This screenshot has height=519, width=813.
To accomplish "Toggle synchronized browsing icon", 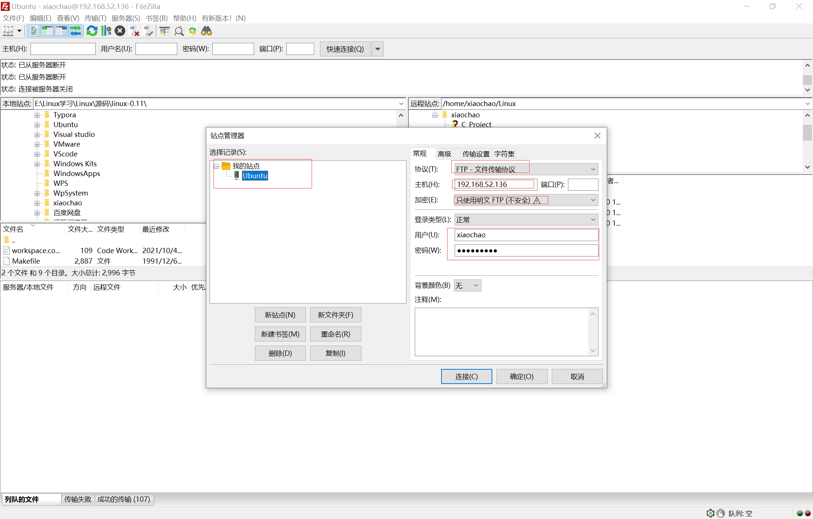I will pos(192,31).
